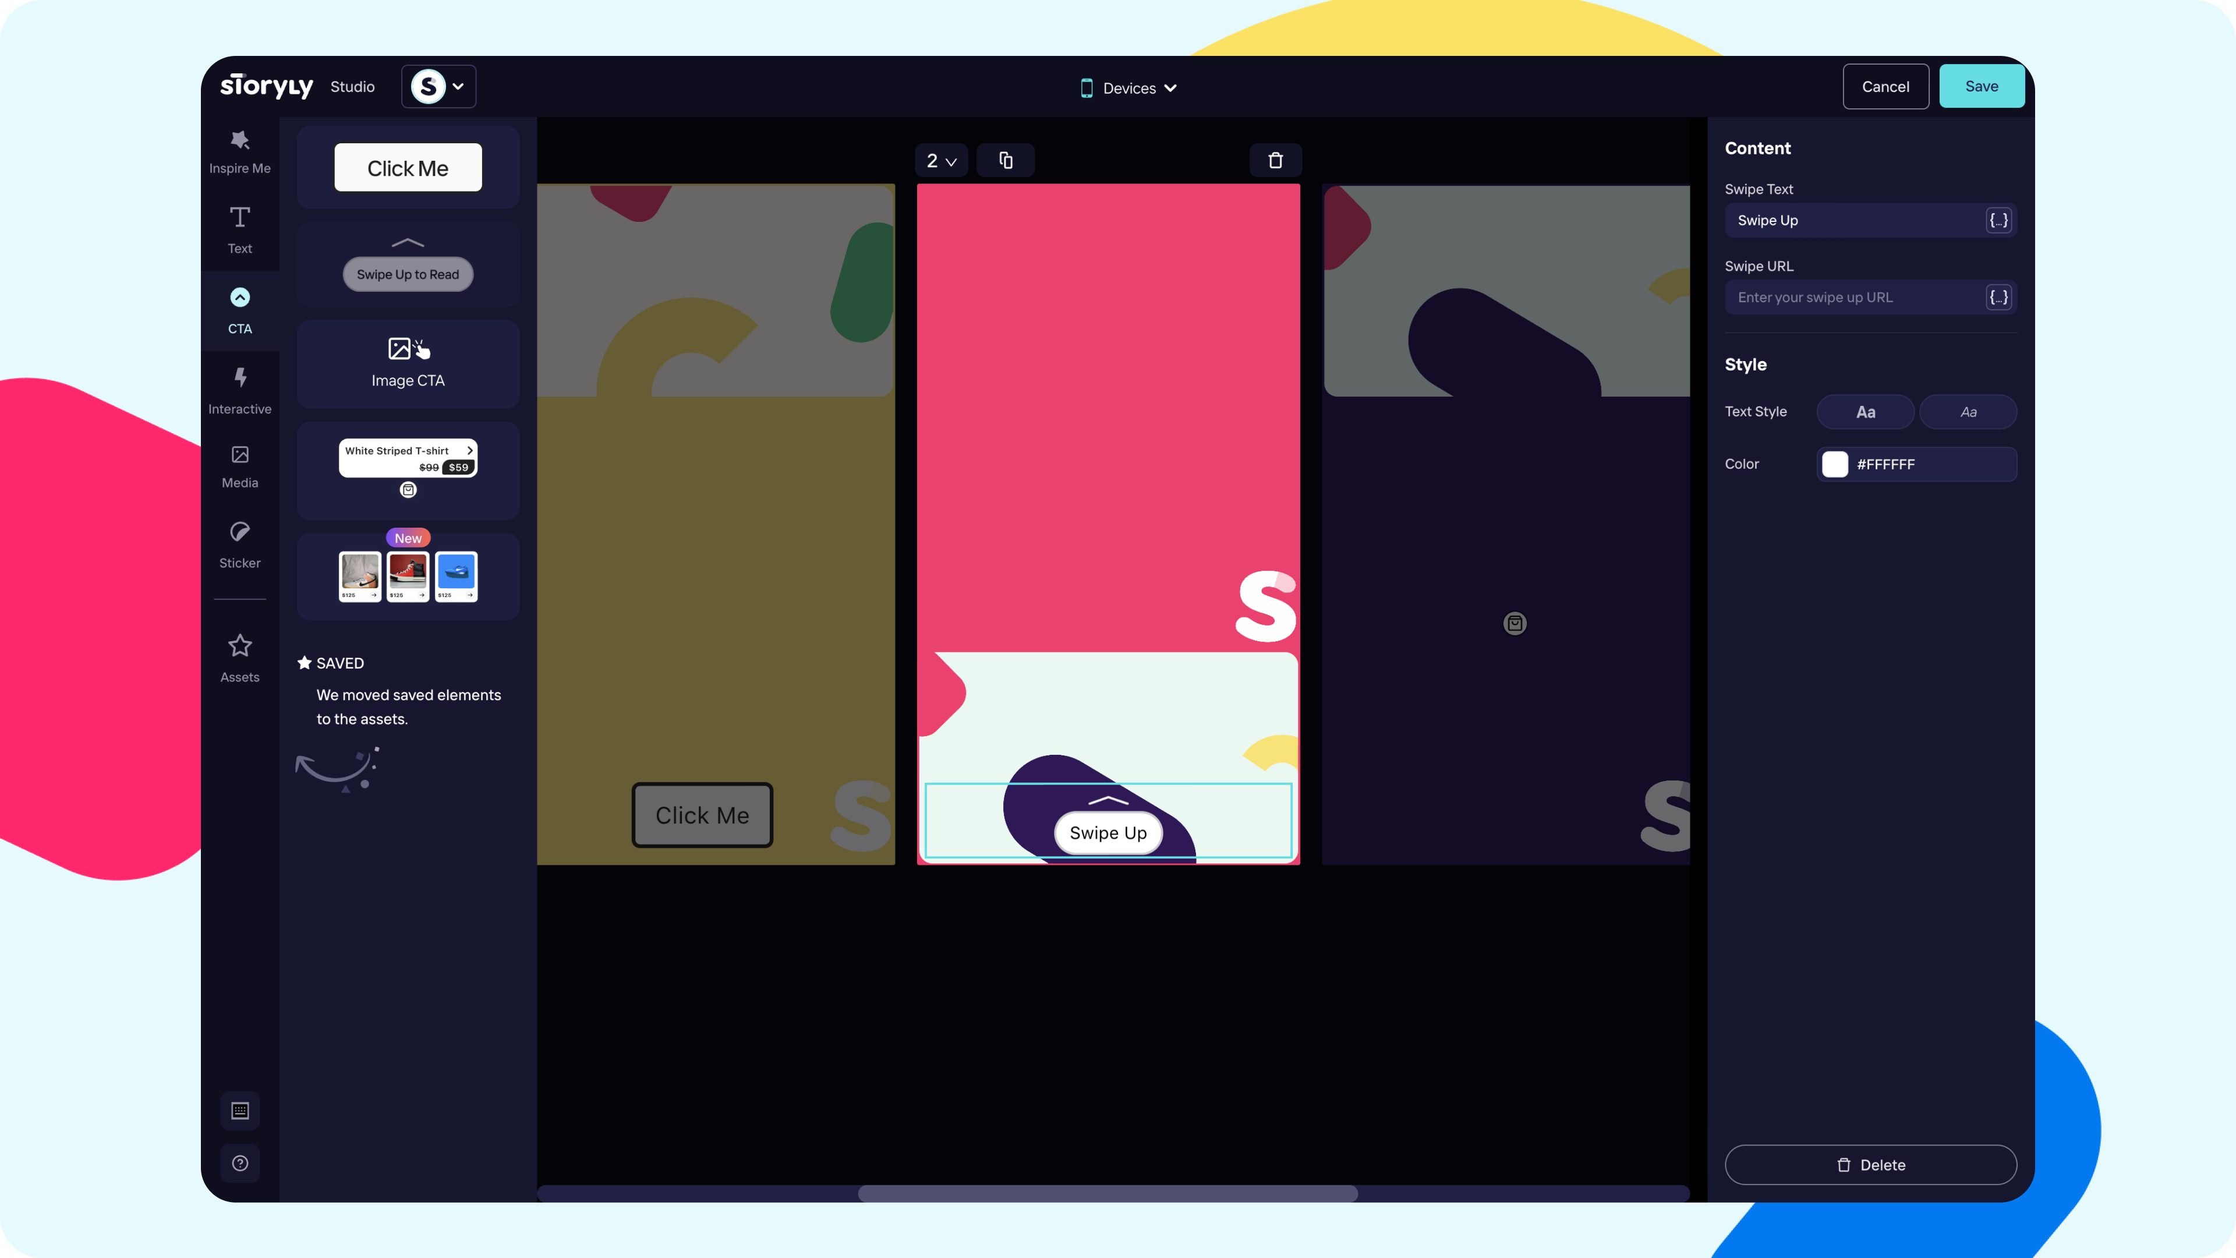Image resolution: width=2236 pixels, height=1258 pixels.
Task: Open keyboard shortcuts icon
Action: [239, 1111]
